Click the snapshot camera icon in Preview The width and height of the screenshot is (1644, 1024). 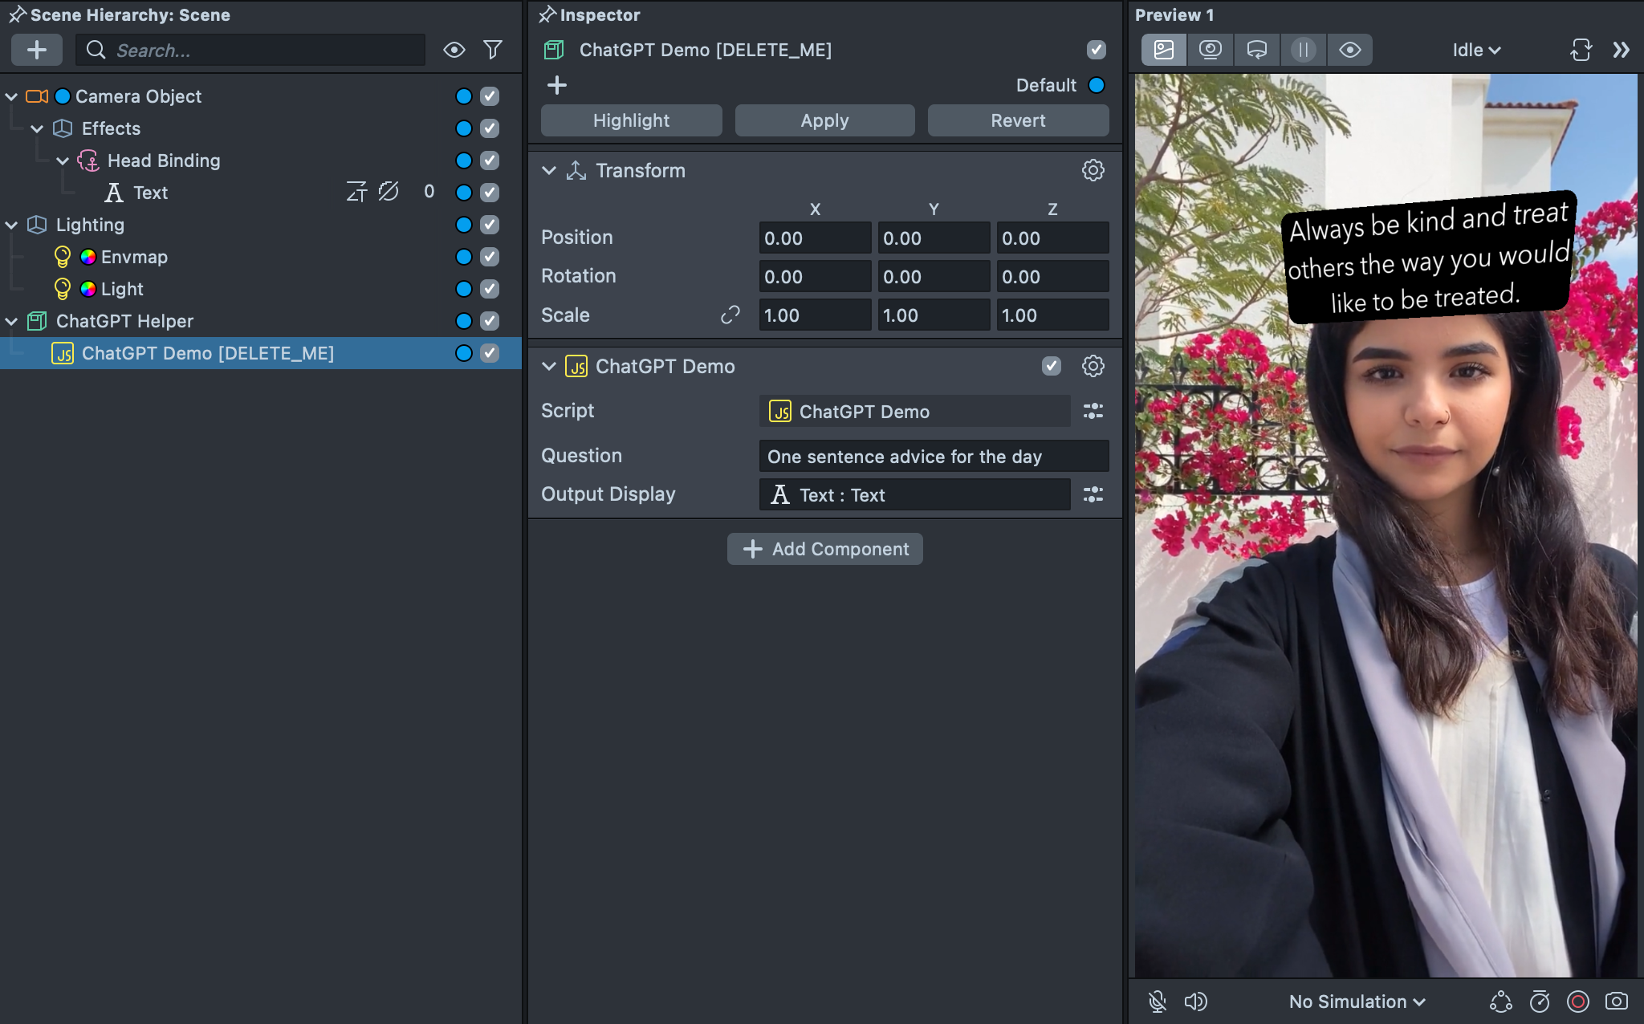point(1616,1001)
